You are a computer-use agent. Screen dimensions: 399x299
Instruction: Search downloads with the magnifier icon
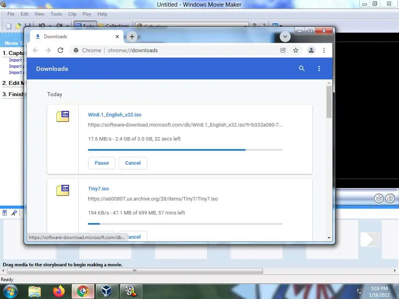(302, 69)
